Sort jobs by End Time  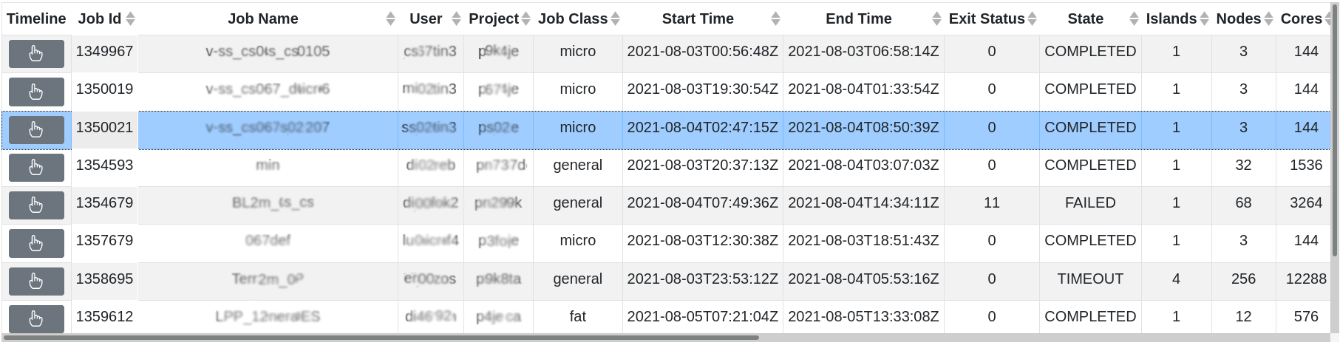[x=936, y=19]
